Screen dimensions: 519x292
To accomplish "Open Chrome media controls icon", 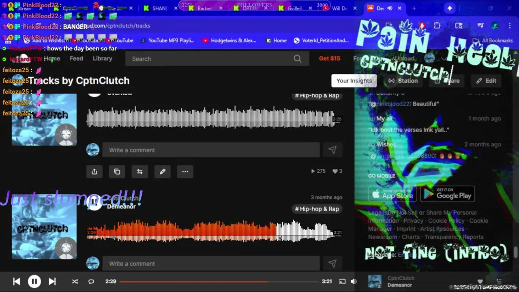I will (x=480, y=26).
